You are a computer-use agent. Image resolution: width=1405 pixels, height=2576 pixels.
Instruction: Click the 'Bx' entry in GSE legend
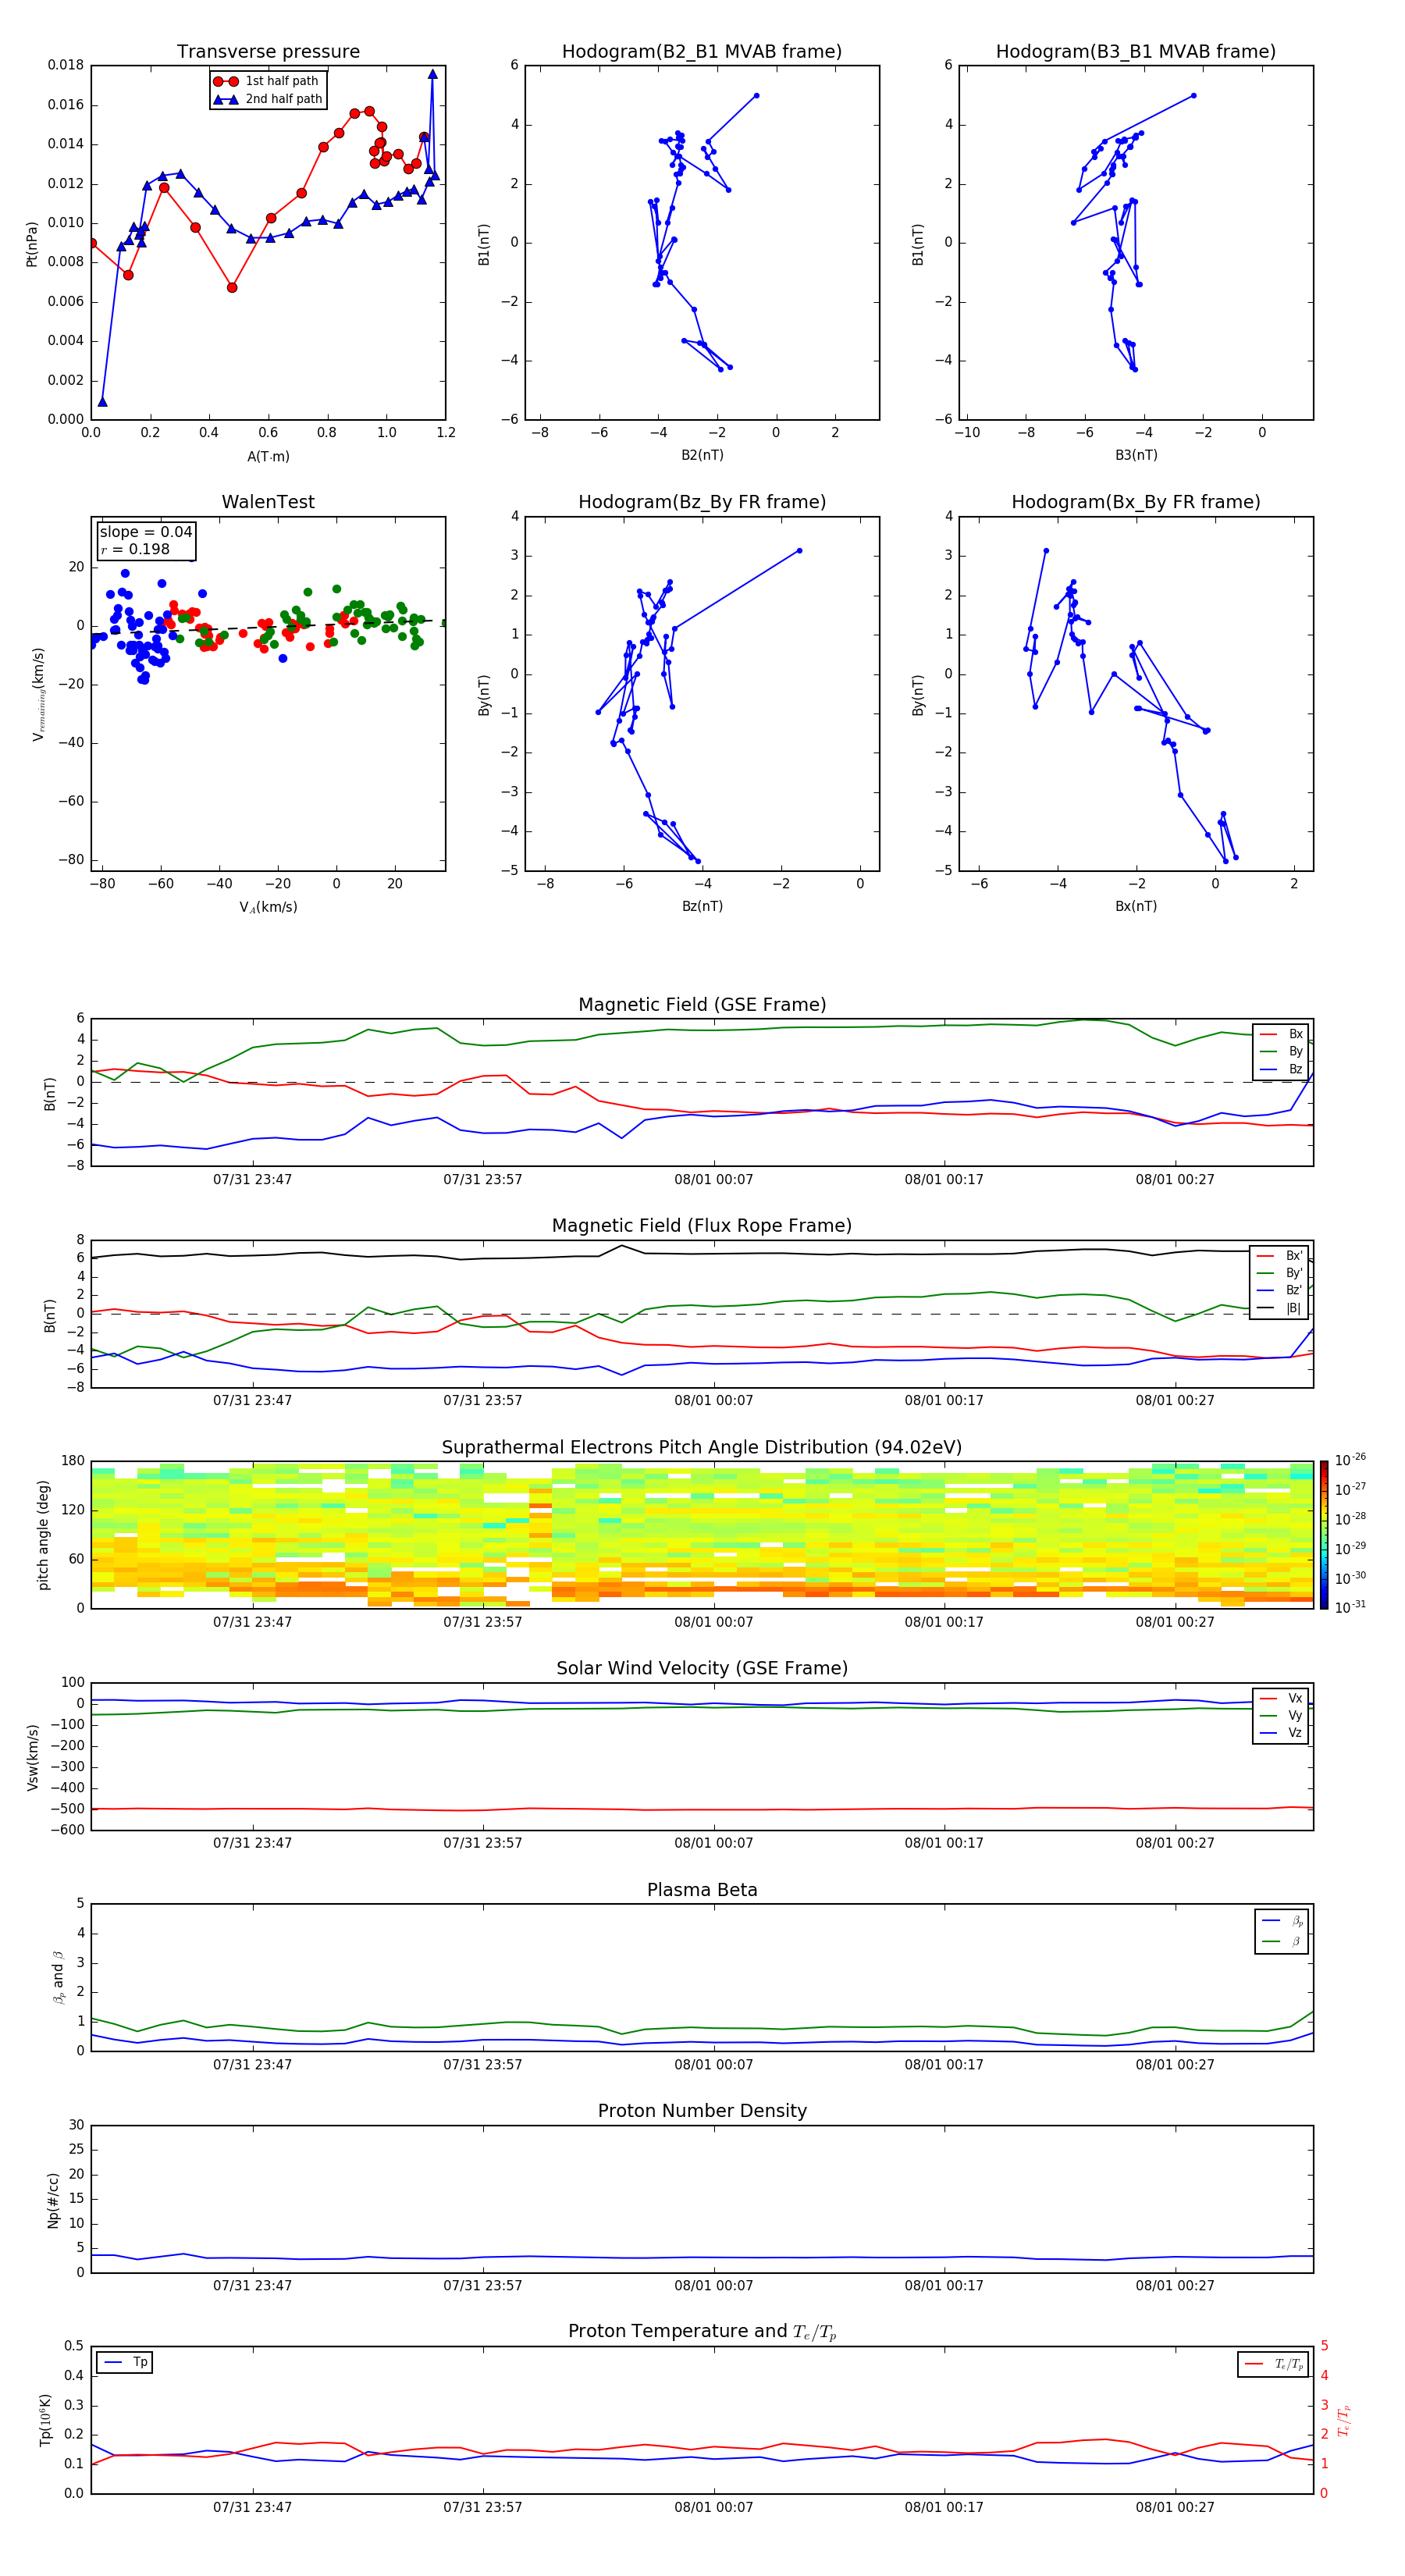click(x=1281, y=1034)
